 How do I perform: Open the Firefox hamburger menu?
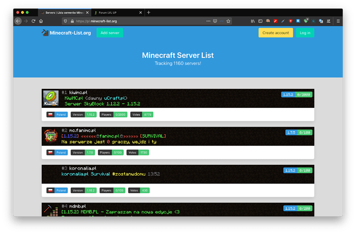point(338,21)
